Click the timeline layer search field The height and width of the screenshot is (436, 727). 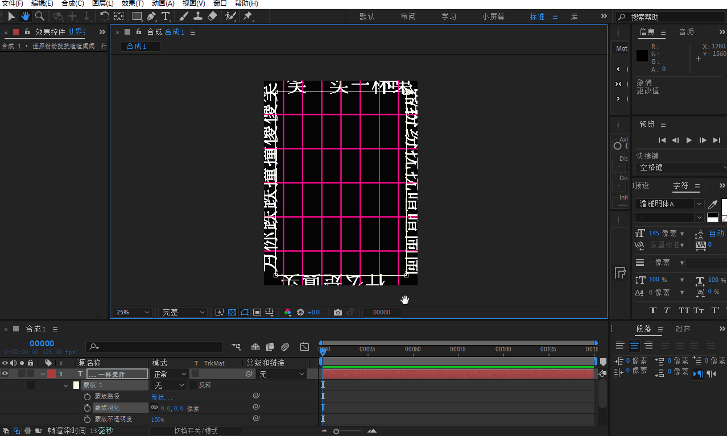pyautogui.click(x=155, y=347)
